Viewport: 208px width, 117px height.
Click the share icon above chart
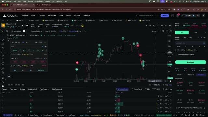click(x=154, y=25)
